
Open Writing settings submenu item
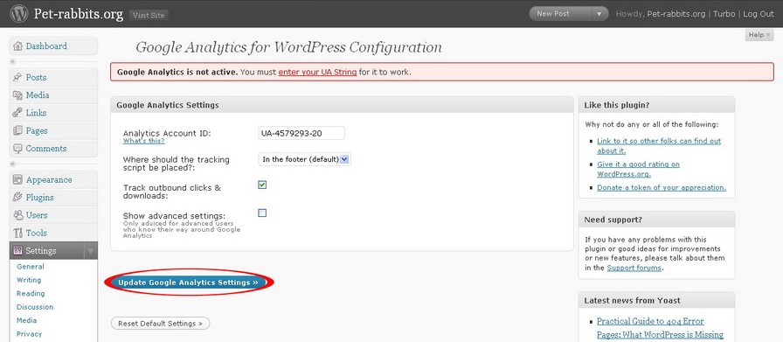coord(29,280)
